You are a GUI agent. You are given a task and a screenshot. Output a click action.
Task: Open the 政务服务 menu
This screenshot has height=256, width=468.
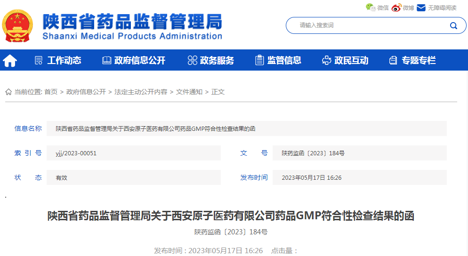click(217, 61)
